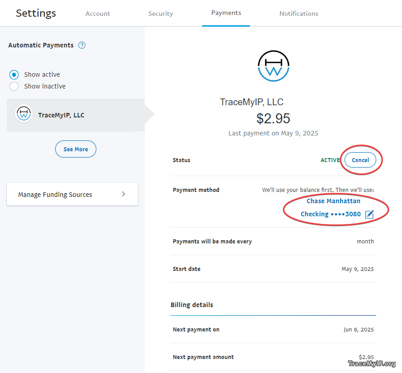
Task: Open Manage Funding Sources chevron arrow
Action: 123,194
